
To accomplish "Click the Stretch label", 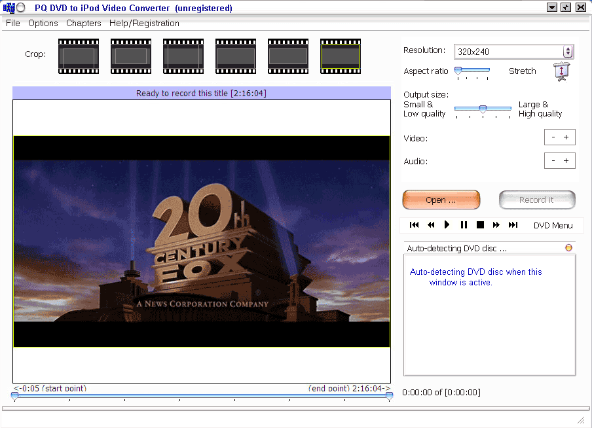I will (x=522, y=71).
